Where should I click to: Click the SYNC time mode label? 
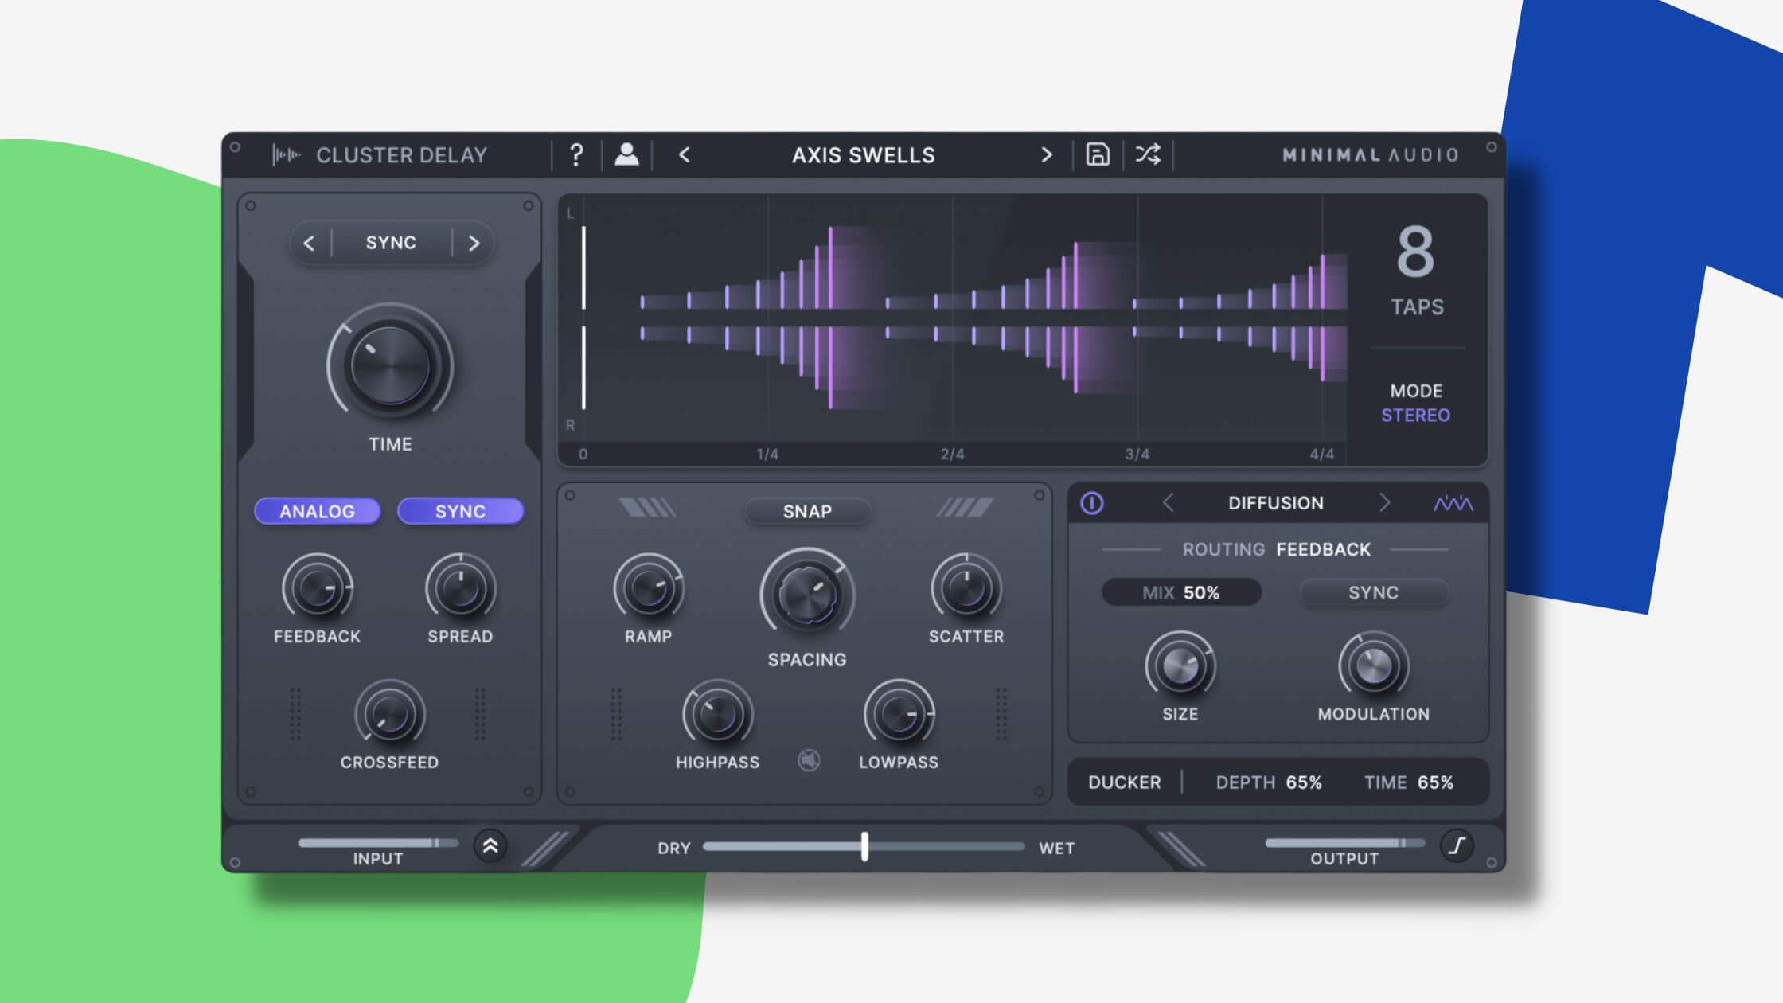pos(391,243)
